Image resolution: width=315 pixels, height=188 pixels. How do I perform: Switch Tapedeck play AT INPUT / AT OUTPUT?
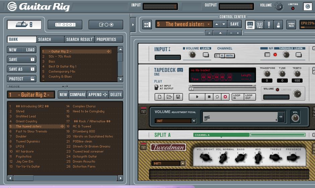tap(156, 87)
